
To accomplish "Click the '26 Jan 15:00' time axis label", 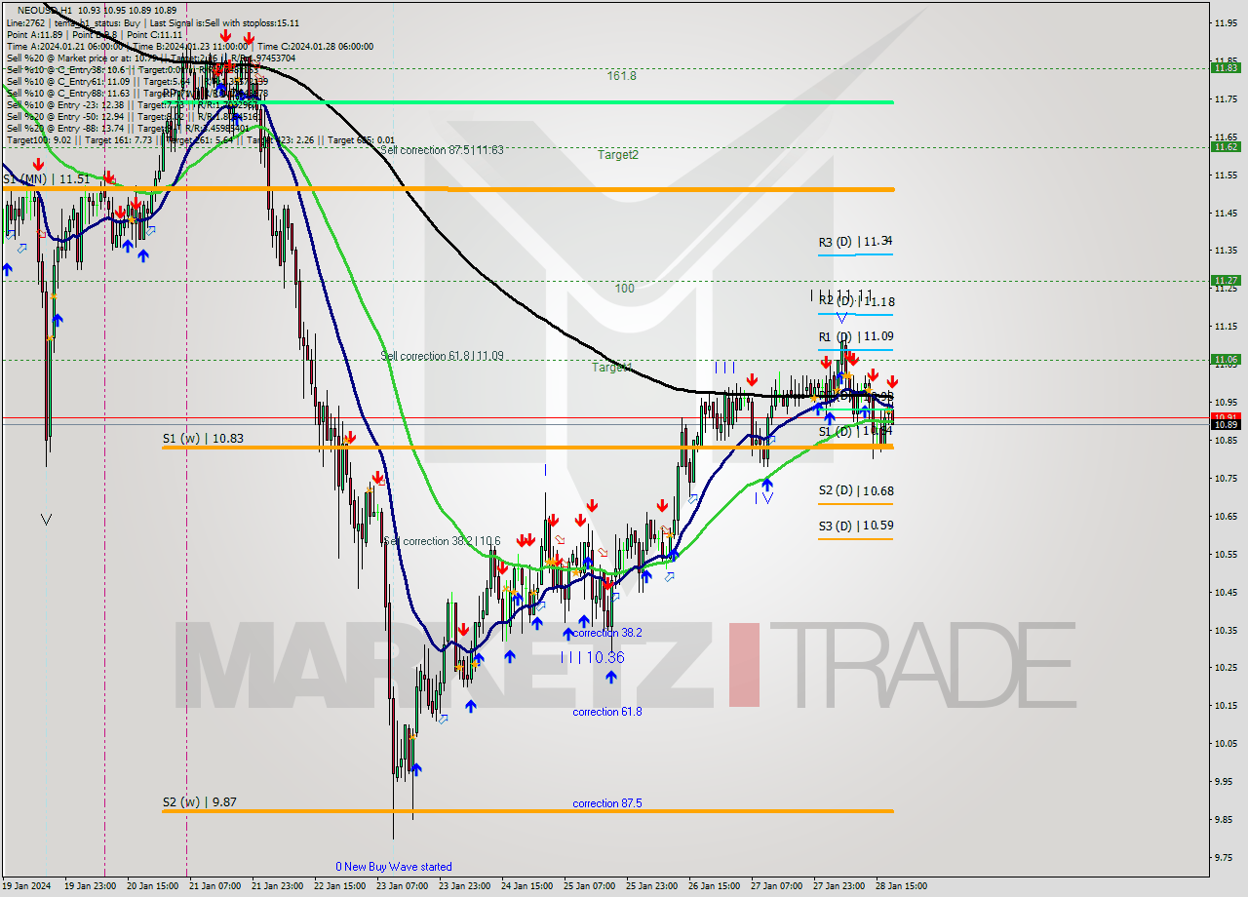I will (x=715, y=886).
